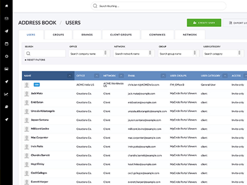Click email 'cecil.gallegos@example.com'
This screenshot has width=247, height=185.
coord(144,173)
